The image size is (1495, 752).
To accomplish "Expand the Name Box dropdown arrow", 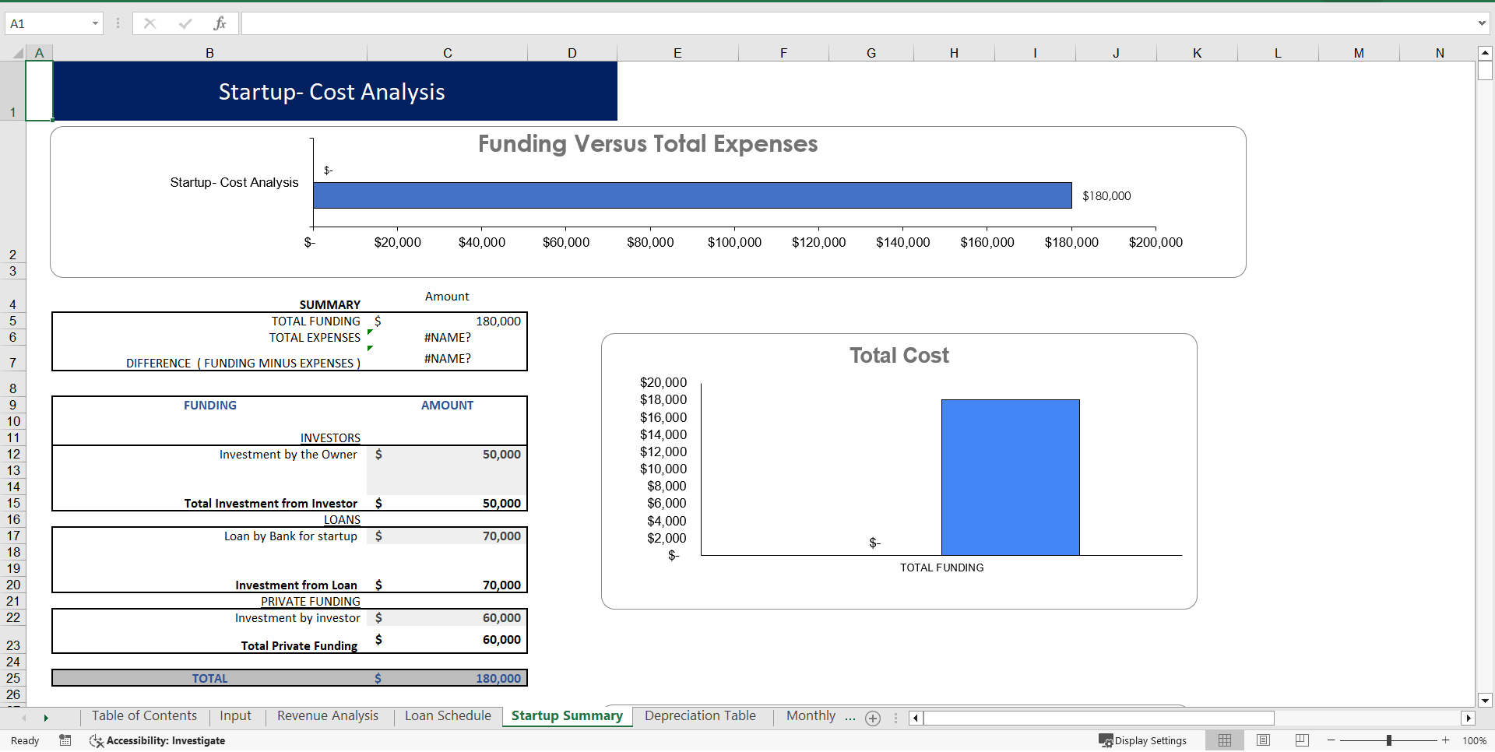I will (95, 23).
